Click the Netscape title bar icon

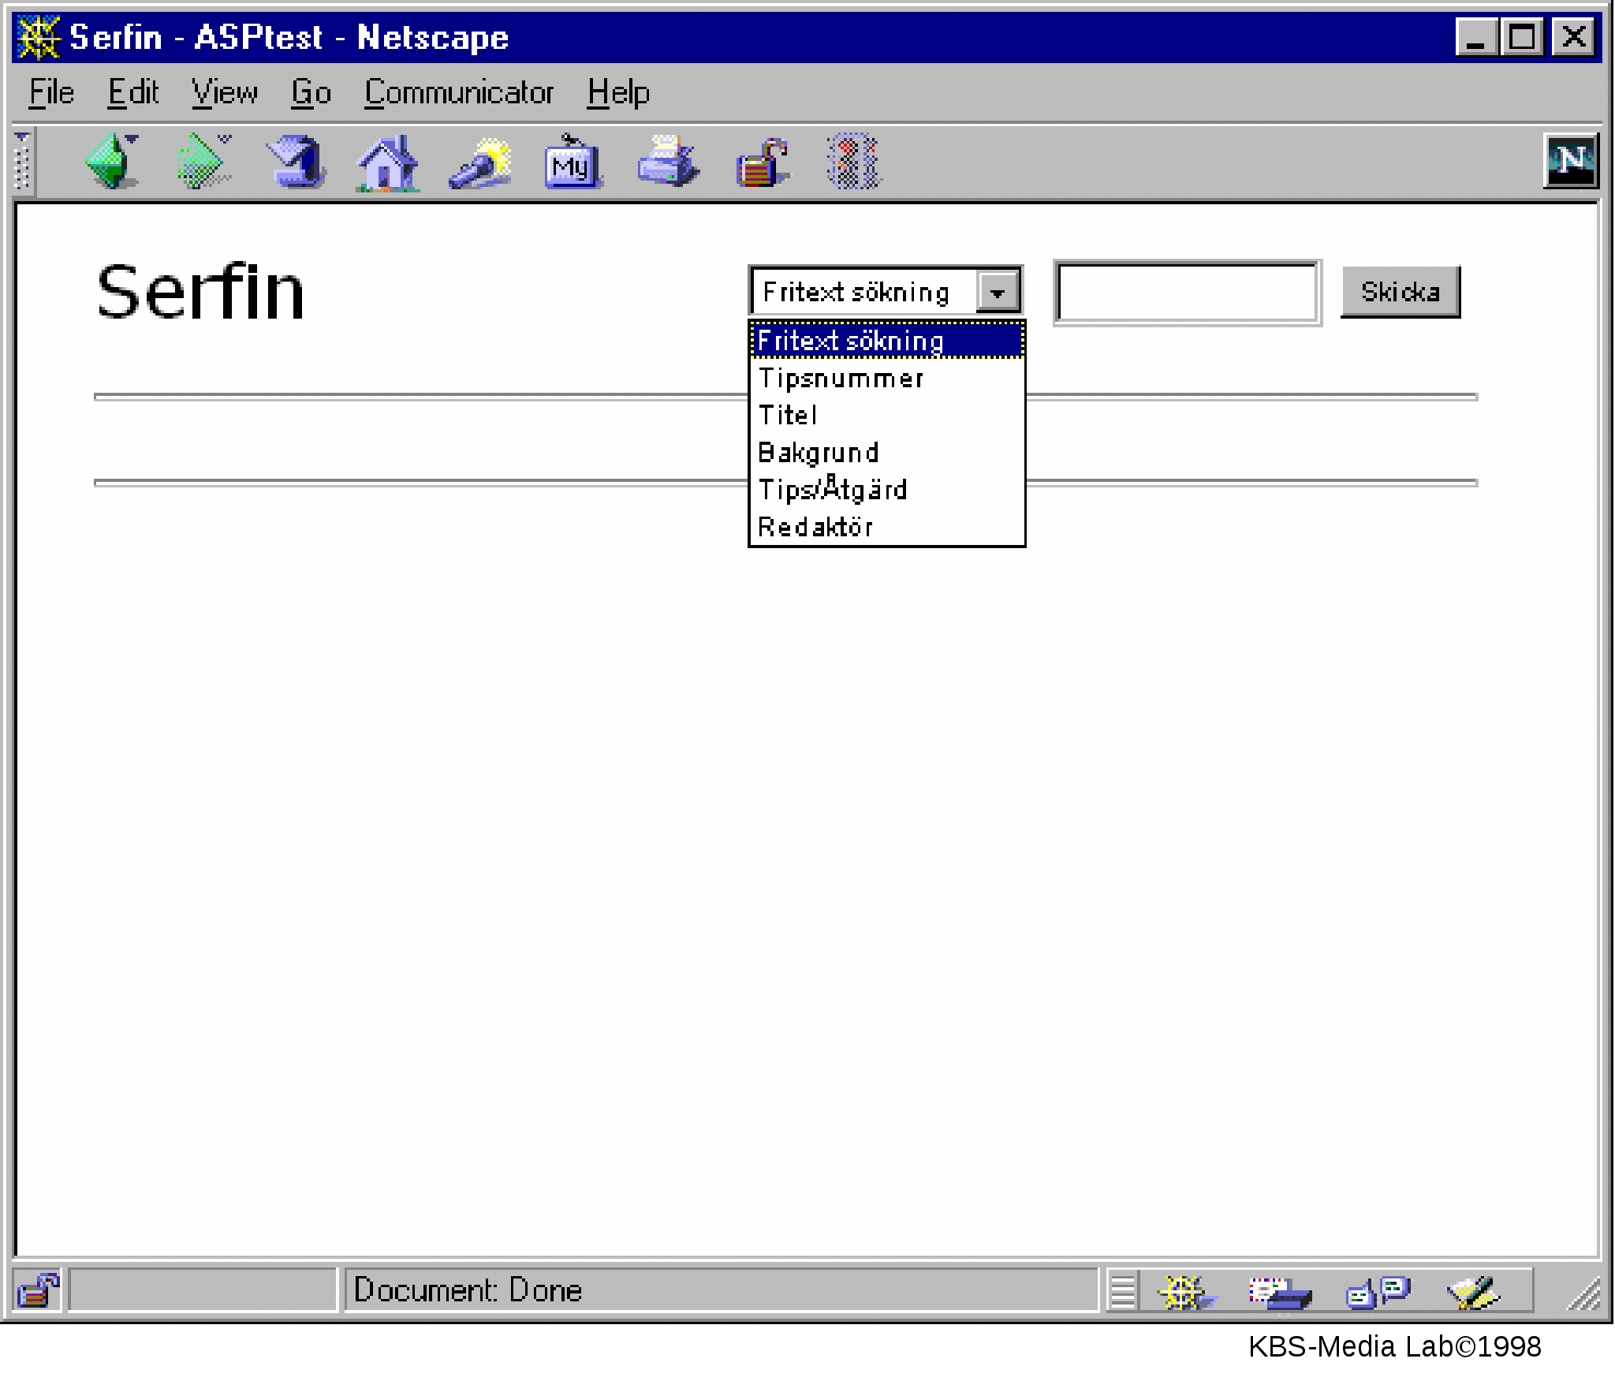click(x=38, y=37)
